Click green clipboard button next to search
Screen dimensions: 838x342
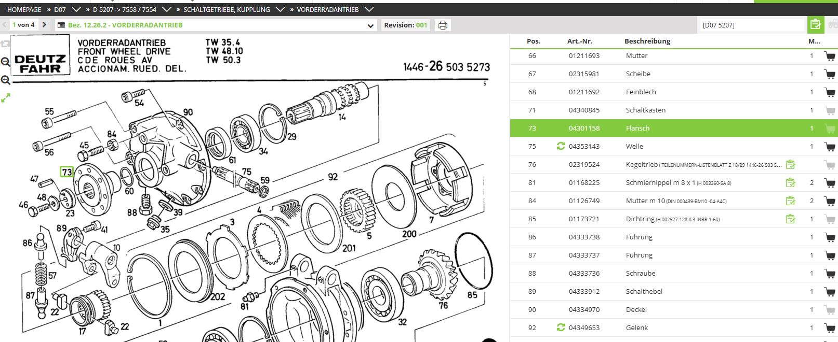click(x=815, y=24)
